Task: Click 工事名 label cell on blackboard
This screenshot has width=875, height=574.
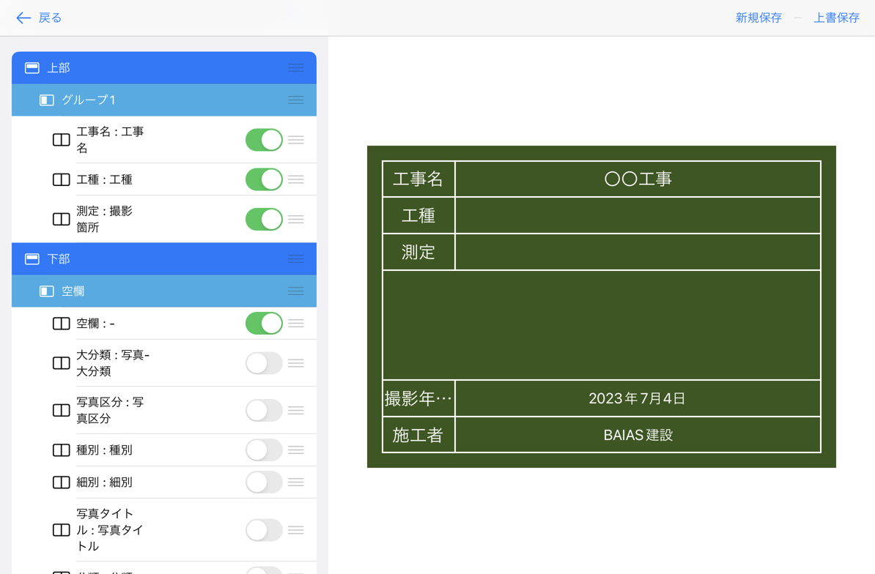Action: click(x=418, y=179)
